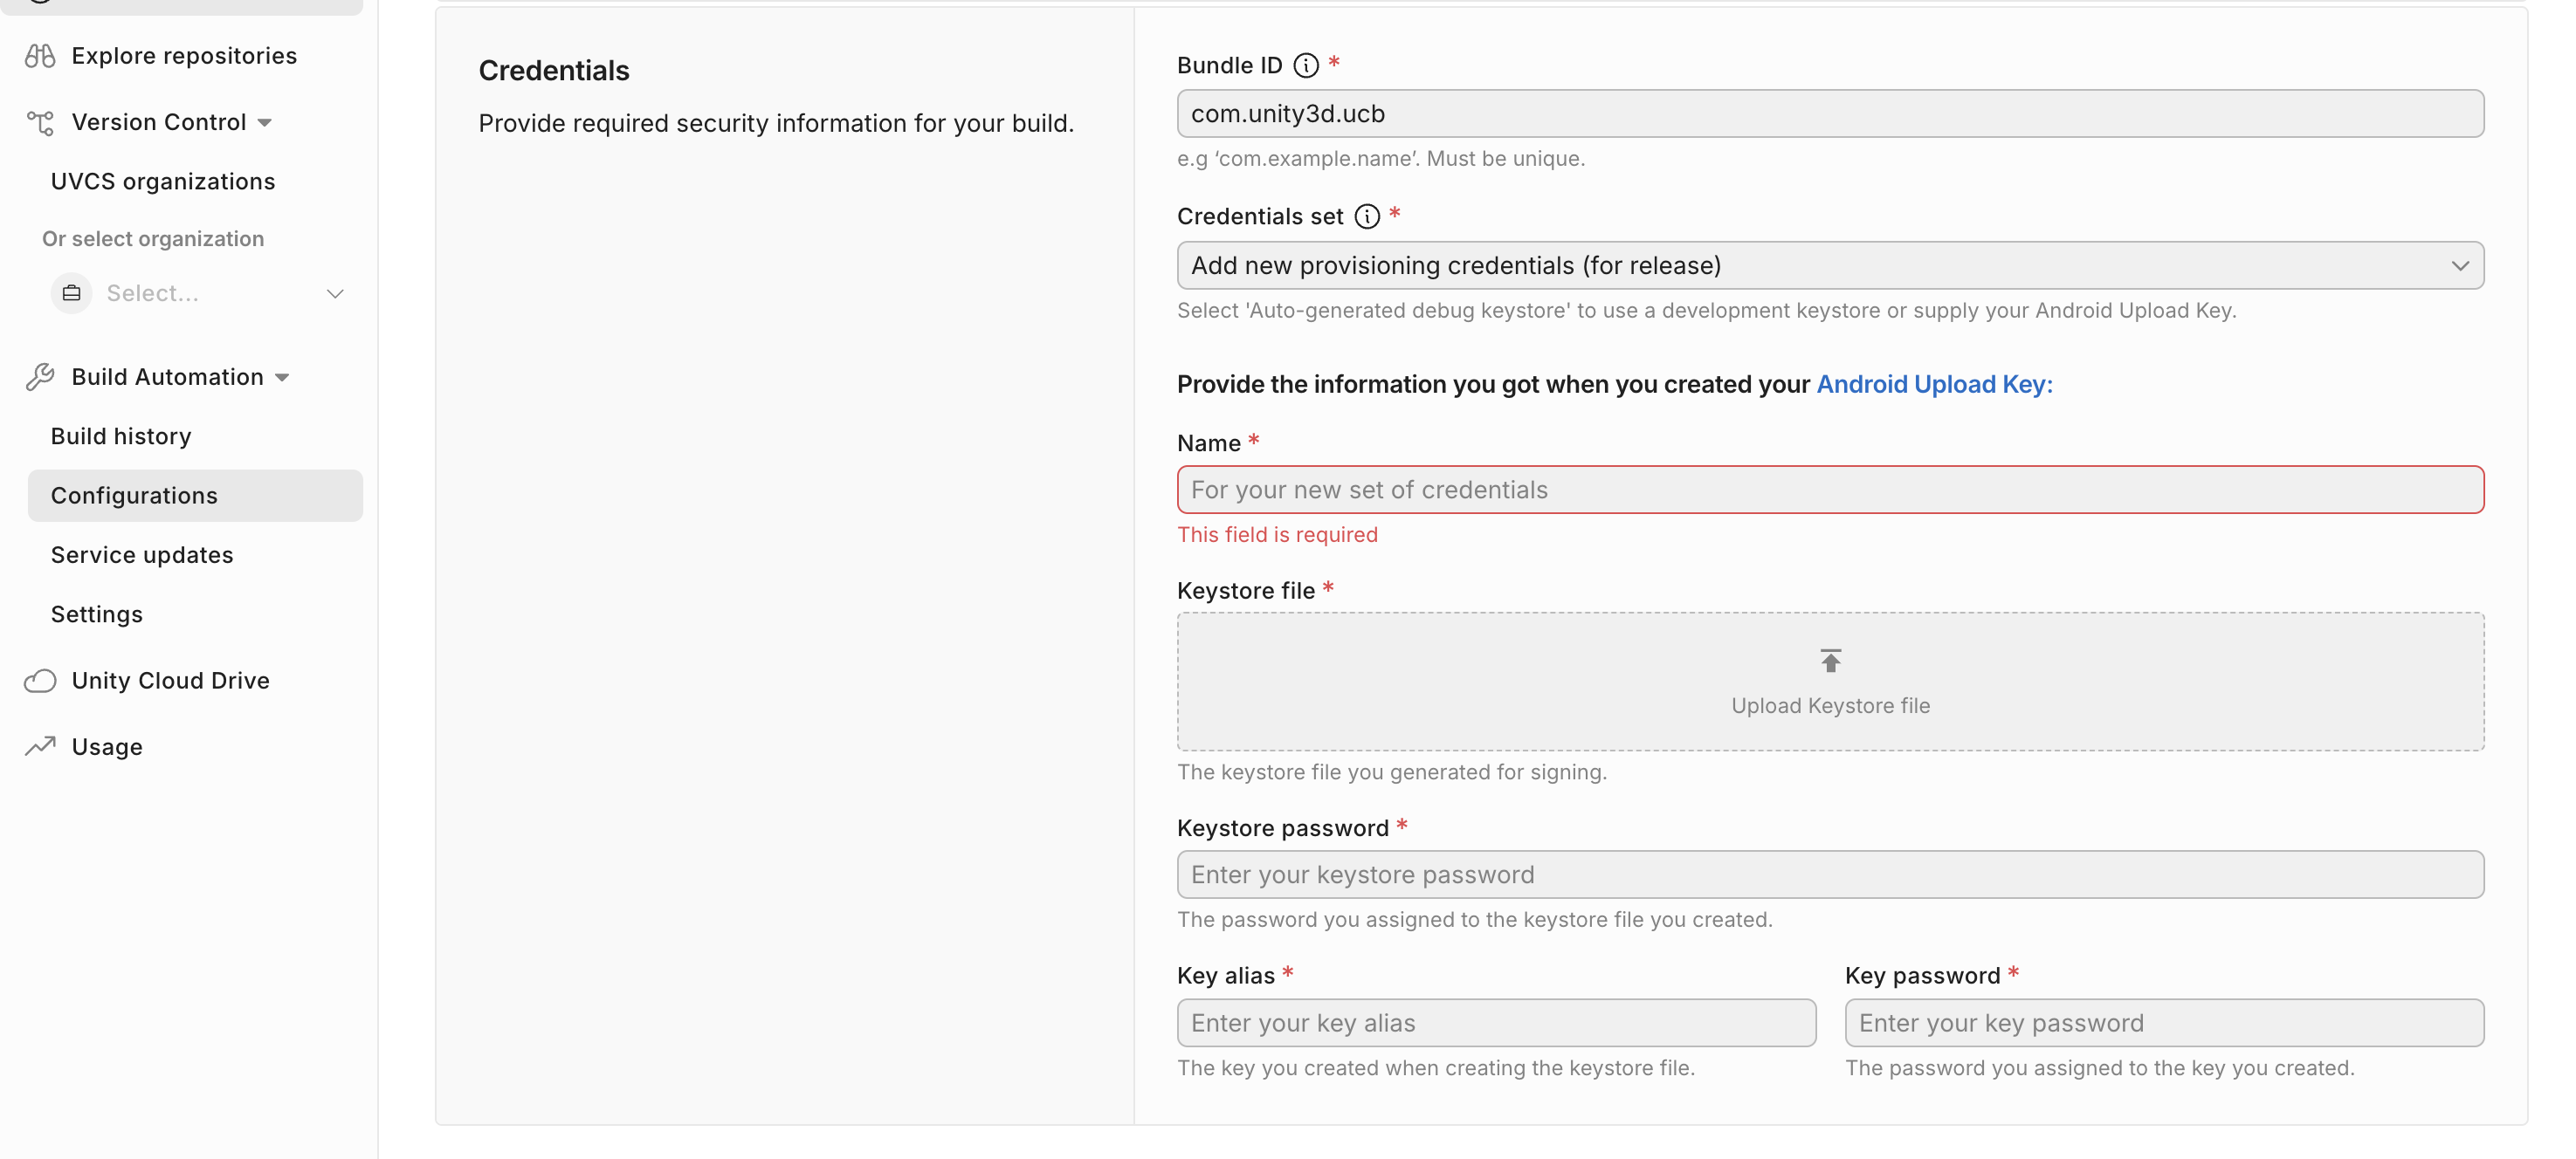Switch to Service updates
2576x1159 pixels.
coord(141,554)
